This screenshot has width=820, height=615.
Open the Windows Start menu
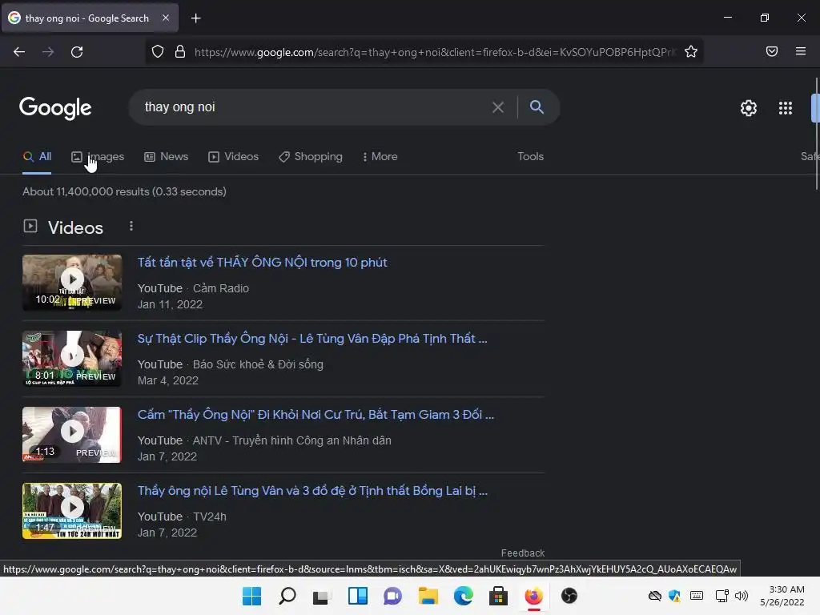251,596
